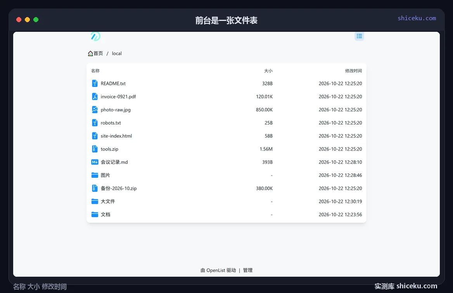Click the home icon in breadcrumb
Viewport: 453px width, 293px height.
(90, 54)
